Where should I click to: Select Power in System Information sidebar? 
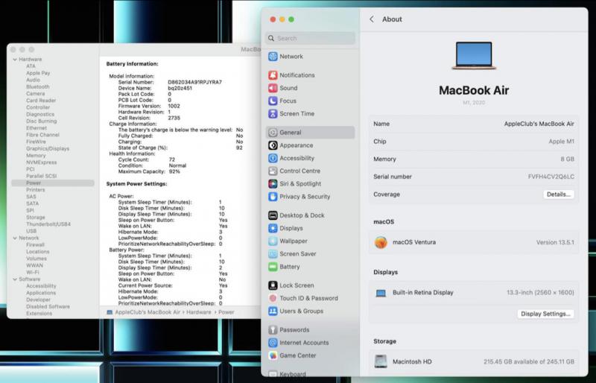[x=53, y=183]
